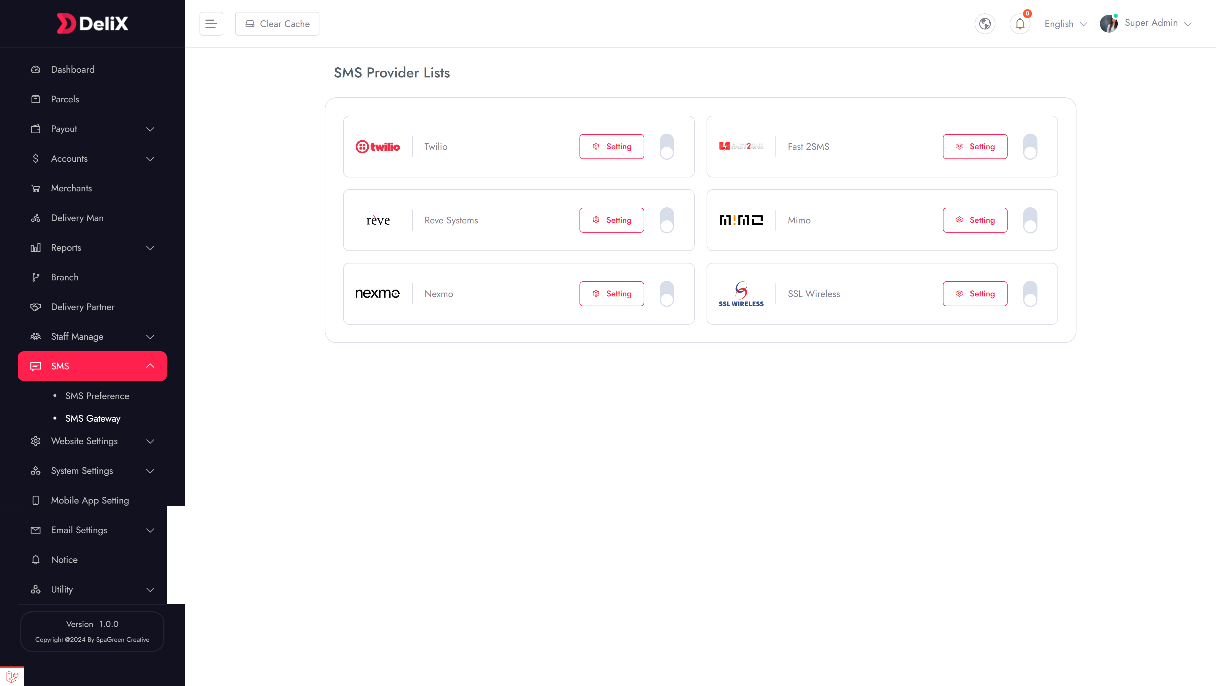
Task: Click the Payout wallet icon
Action: click(x=35, y=129)
